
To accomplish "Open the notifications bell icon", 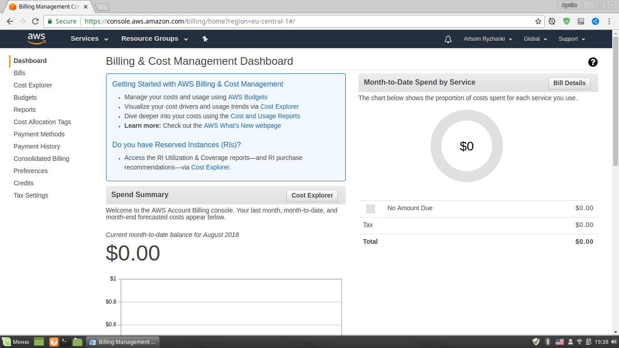I will pos(448,39).
